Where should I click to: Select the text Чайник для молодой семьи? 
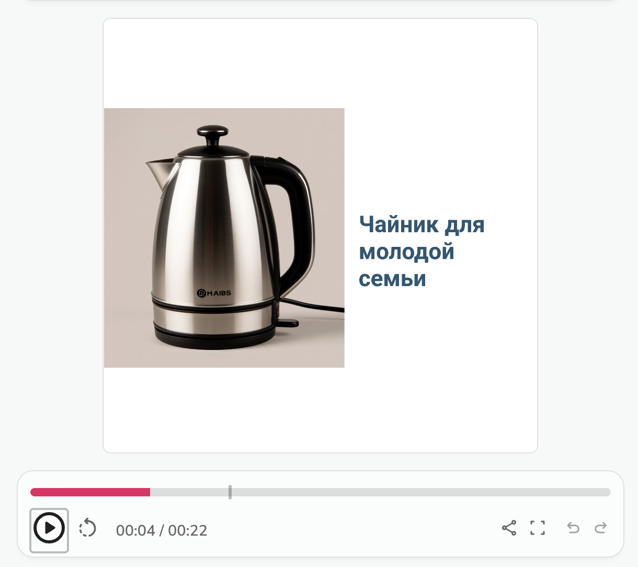(421, 252)
